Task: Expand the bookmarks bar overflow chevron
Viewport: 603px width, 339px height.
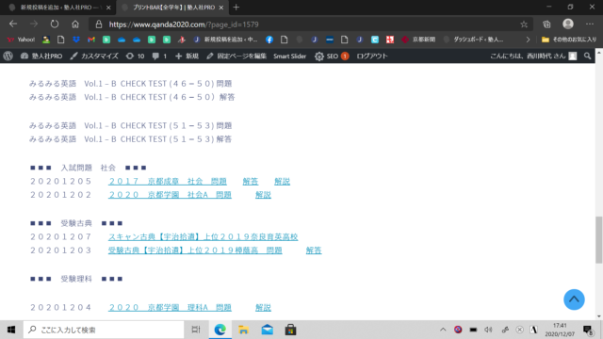Action: coord(528,40)
